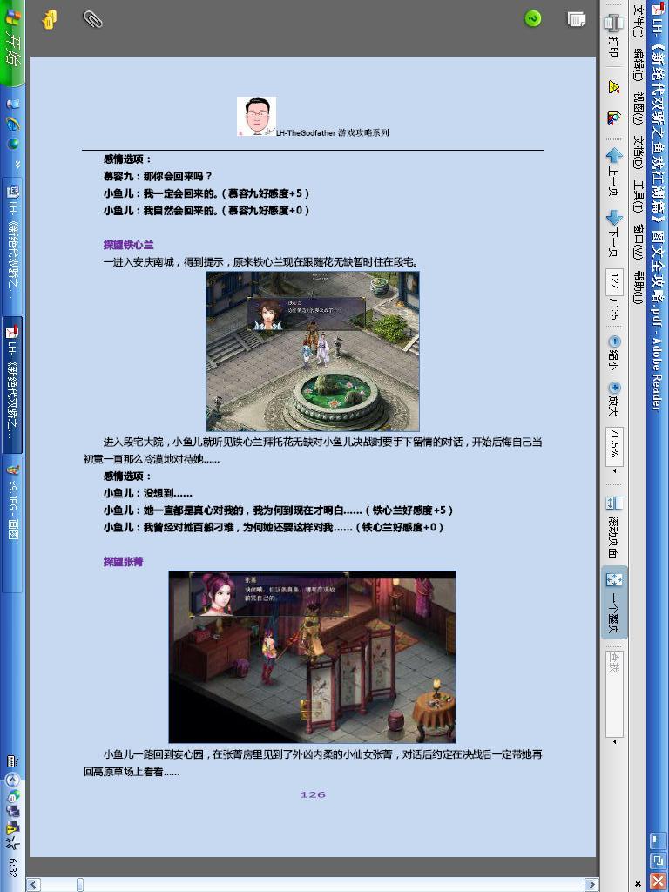Click the scrollbar arrow nearest the taskbar
Image resolution: width=669 pixels, height=892 pixels.
(x=34, y=885)
